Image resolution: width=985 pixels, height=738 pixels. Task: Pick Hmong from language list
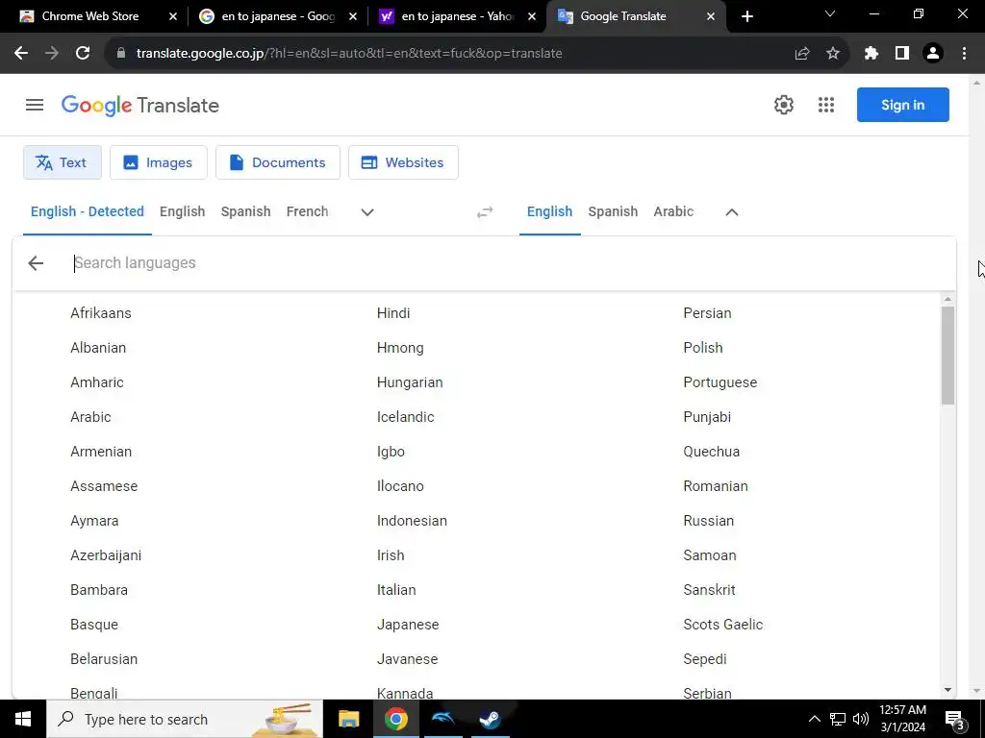pos(400,348)
